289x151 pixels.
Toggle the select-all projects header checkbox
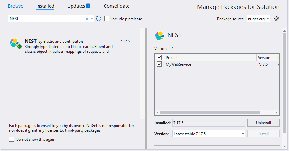pos(159,57)
